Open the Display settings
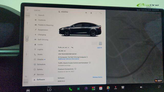 coord(39,59)
